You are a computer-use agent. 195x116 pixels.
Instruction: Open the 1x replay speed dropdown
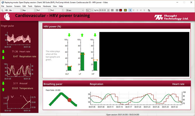tap(90, 10)
